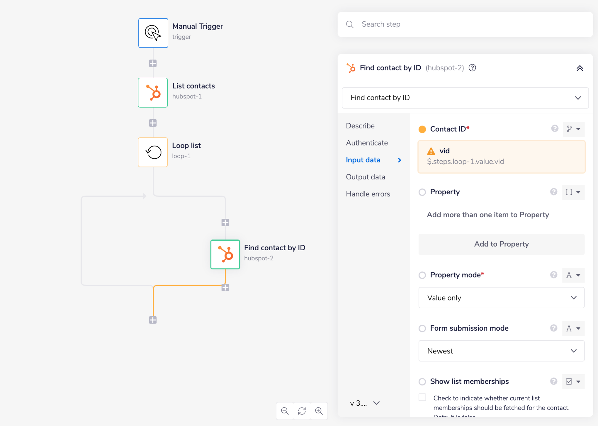Open the Authenticate section

click(x=367, y=143)
